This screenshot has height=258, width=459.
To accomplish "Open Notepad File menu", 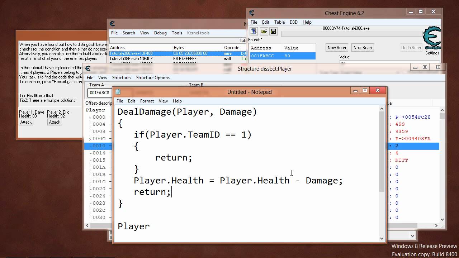I will 120,101.
